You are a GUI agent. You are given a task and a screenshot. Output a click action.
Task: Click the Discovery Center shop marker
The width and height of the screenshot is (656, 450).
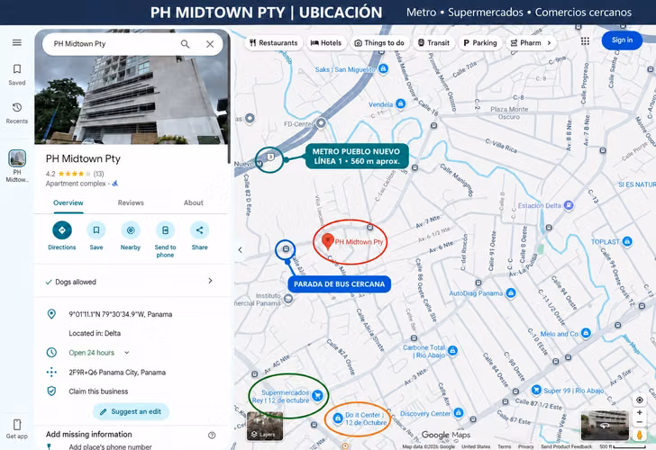pos(459,413)
